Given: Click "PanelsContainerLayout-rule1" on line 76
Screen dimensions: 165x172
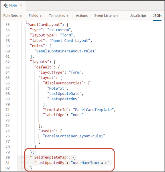Looking at the screenshot, I should click(74, 136).
